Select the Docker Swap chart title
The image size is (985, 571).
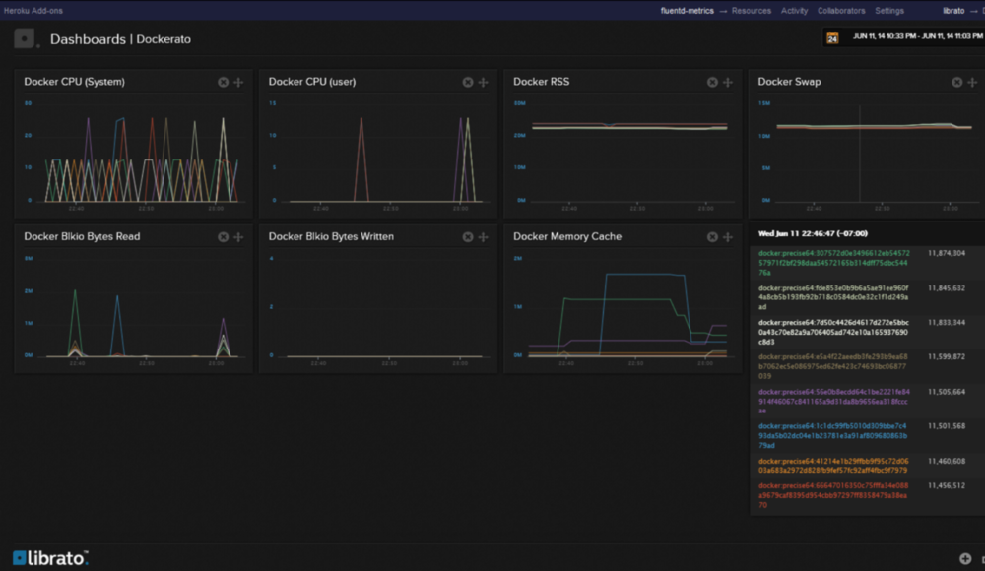tap(789, 82)
